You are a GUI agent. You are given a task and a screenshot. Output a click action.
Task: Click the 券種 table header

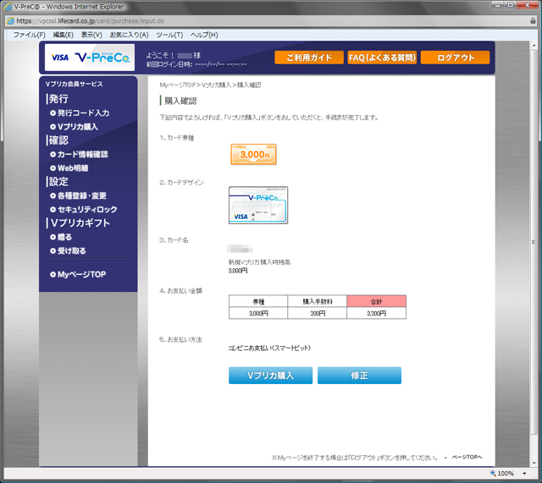(258, 301)
